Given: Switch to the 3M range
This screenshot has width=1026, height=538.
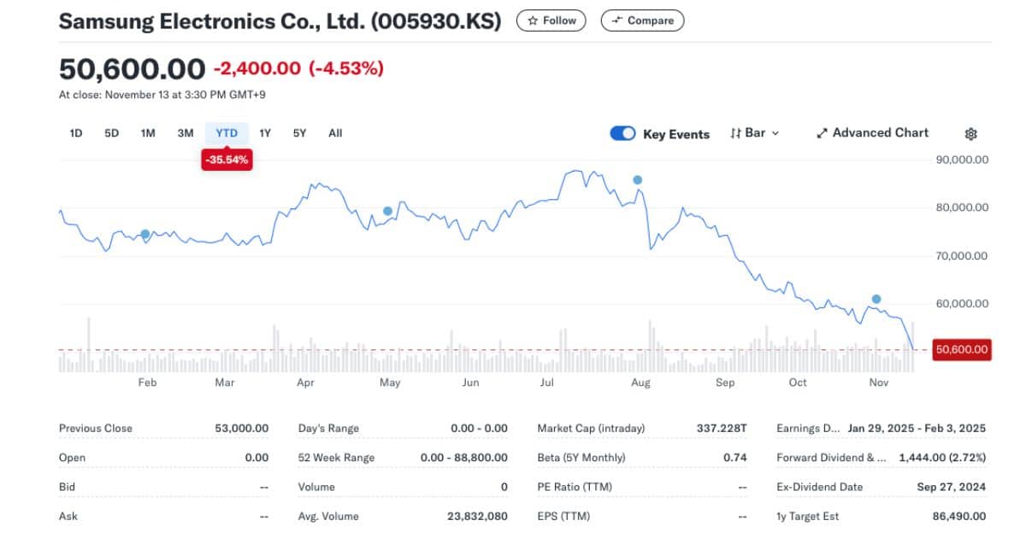Looking at the screenshot, I should [x=186, y=133].
